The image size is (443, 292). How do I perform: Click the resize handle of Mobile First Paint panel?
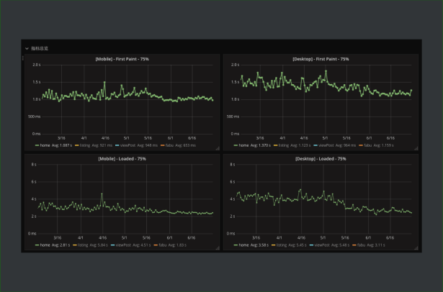[x=218, y=148]
